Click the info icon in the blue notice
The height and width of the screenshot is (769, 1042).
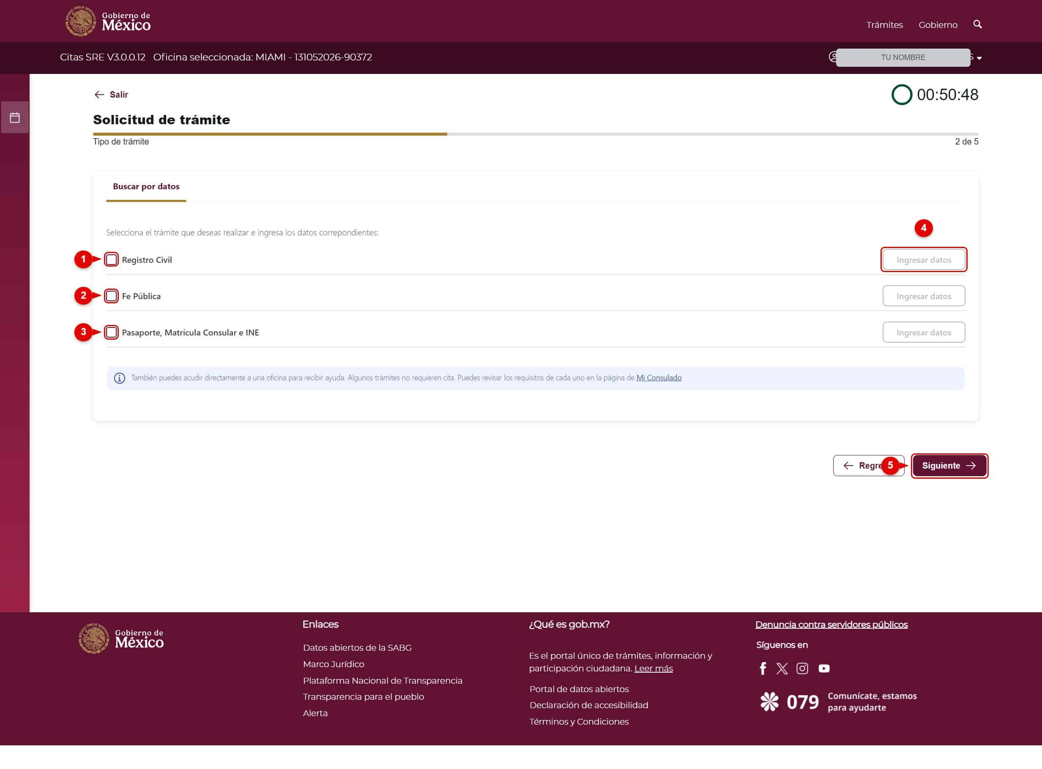[x=120, y=378]
